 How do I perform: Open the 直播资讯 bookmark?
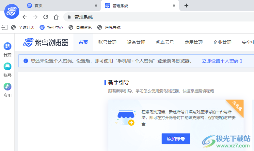[x=80, y=27]
